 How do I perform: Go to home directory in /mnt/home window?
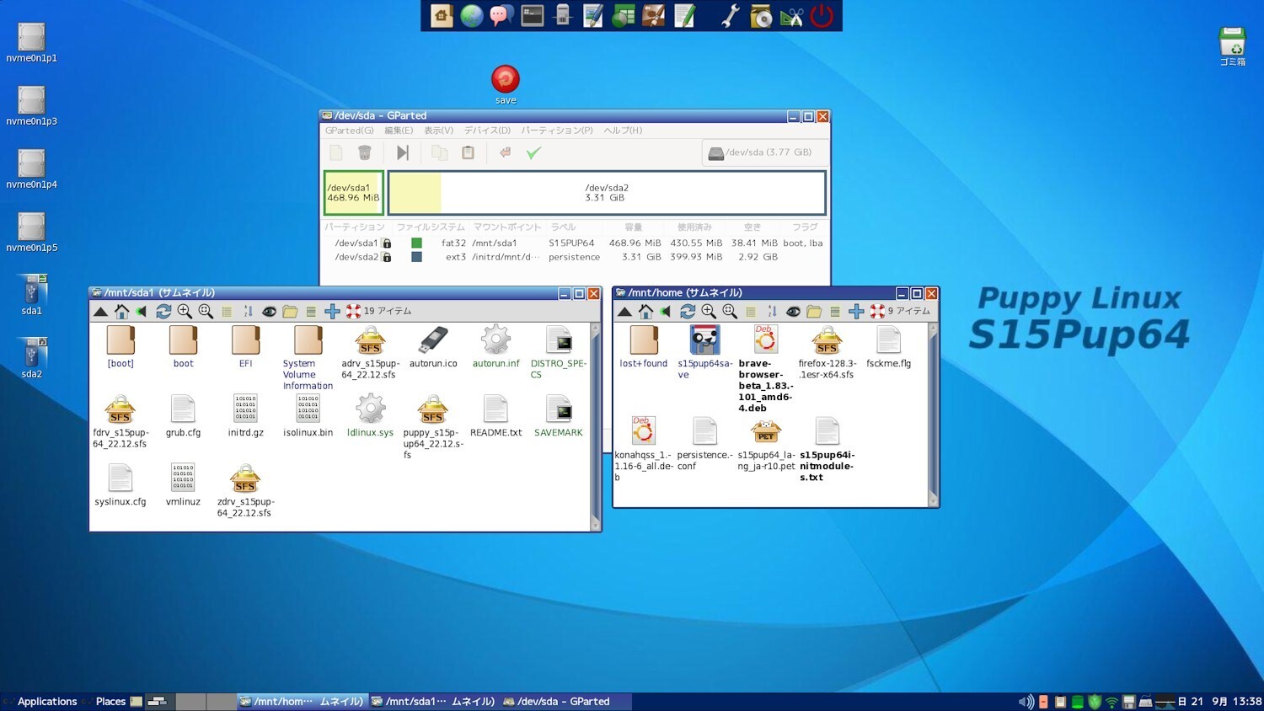coord(645,311)
